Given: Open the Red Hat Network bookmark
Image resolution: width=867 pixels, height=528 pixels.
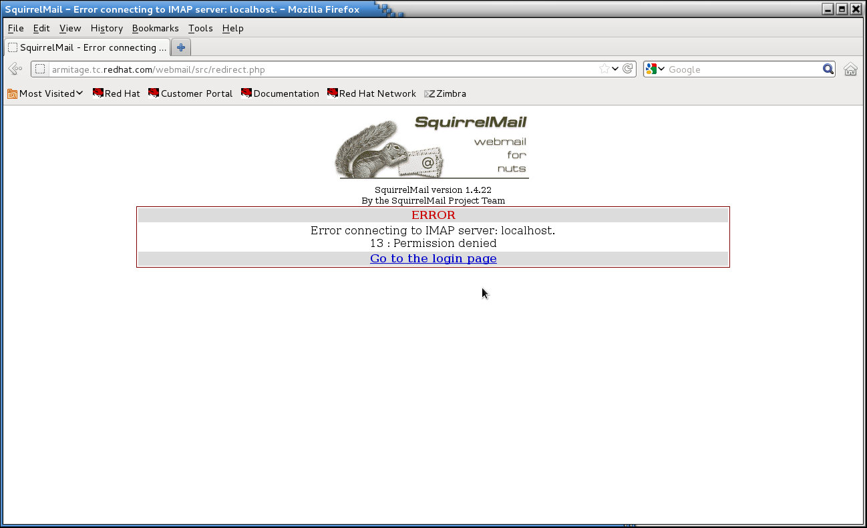Looking at the screenshot, I should (371, 93).
